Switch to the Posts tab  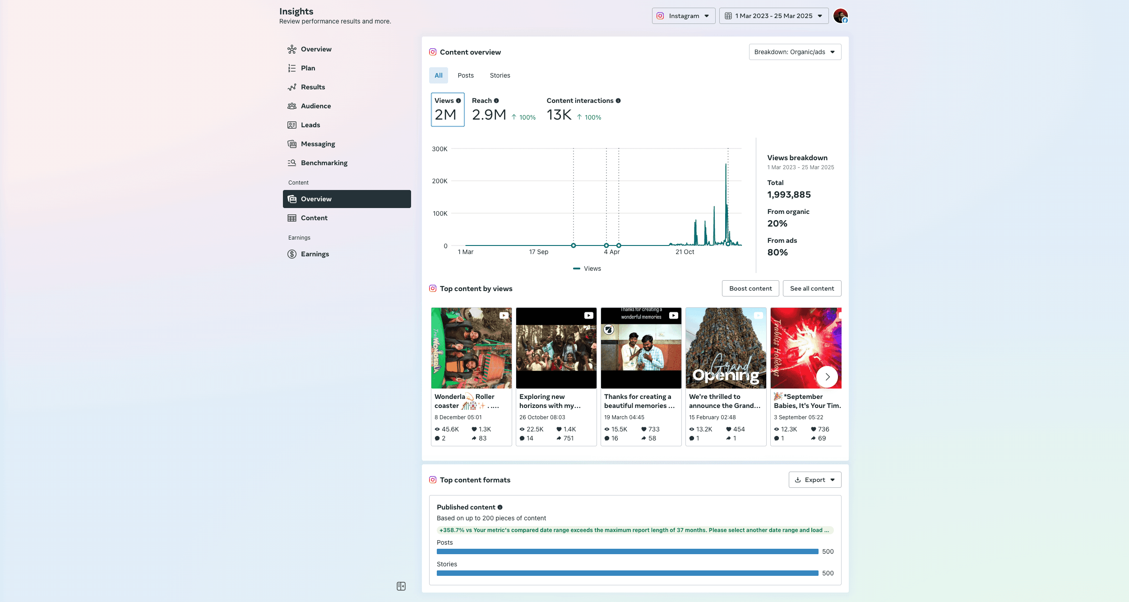coord(465,75)
